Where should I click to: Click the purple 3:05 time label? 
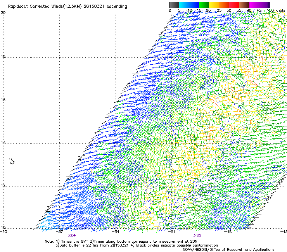(197, 235)
